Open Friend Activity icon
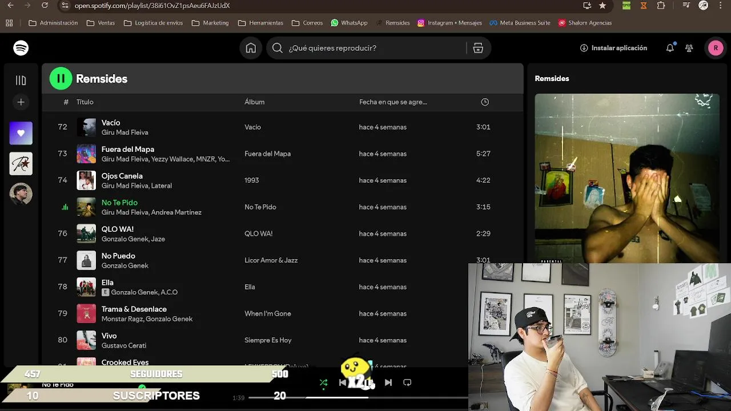Image resolution: width=731 pixels, height=411 pixels. pyautogui.click(x=689, y=48)
